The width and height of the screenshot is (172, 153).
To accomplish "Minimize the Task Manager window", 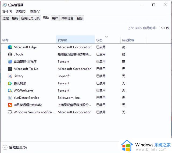I will (142, 5).
